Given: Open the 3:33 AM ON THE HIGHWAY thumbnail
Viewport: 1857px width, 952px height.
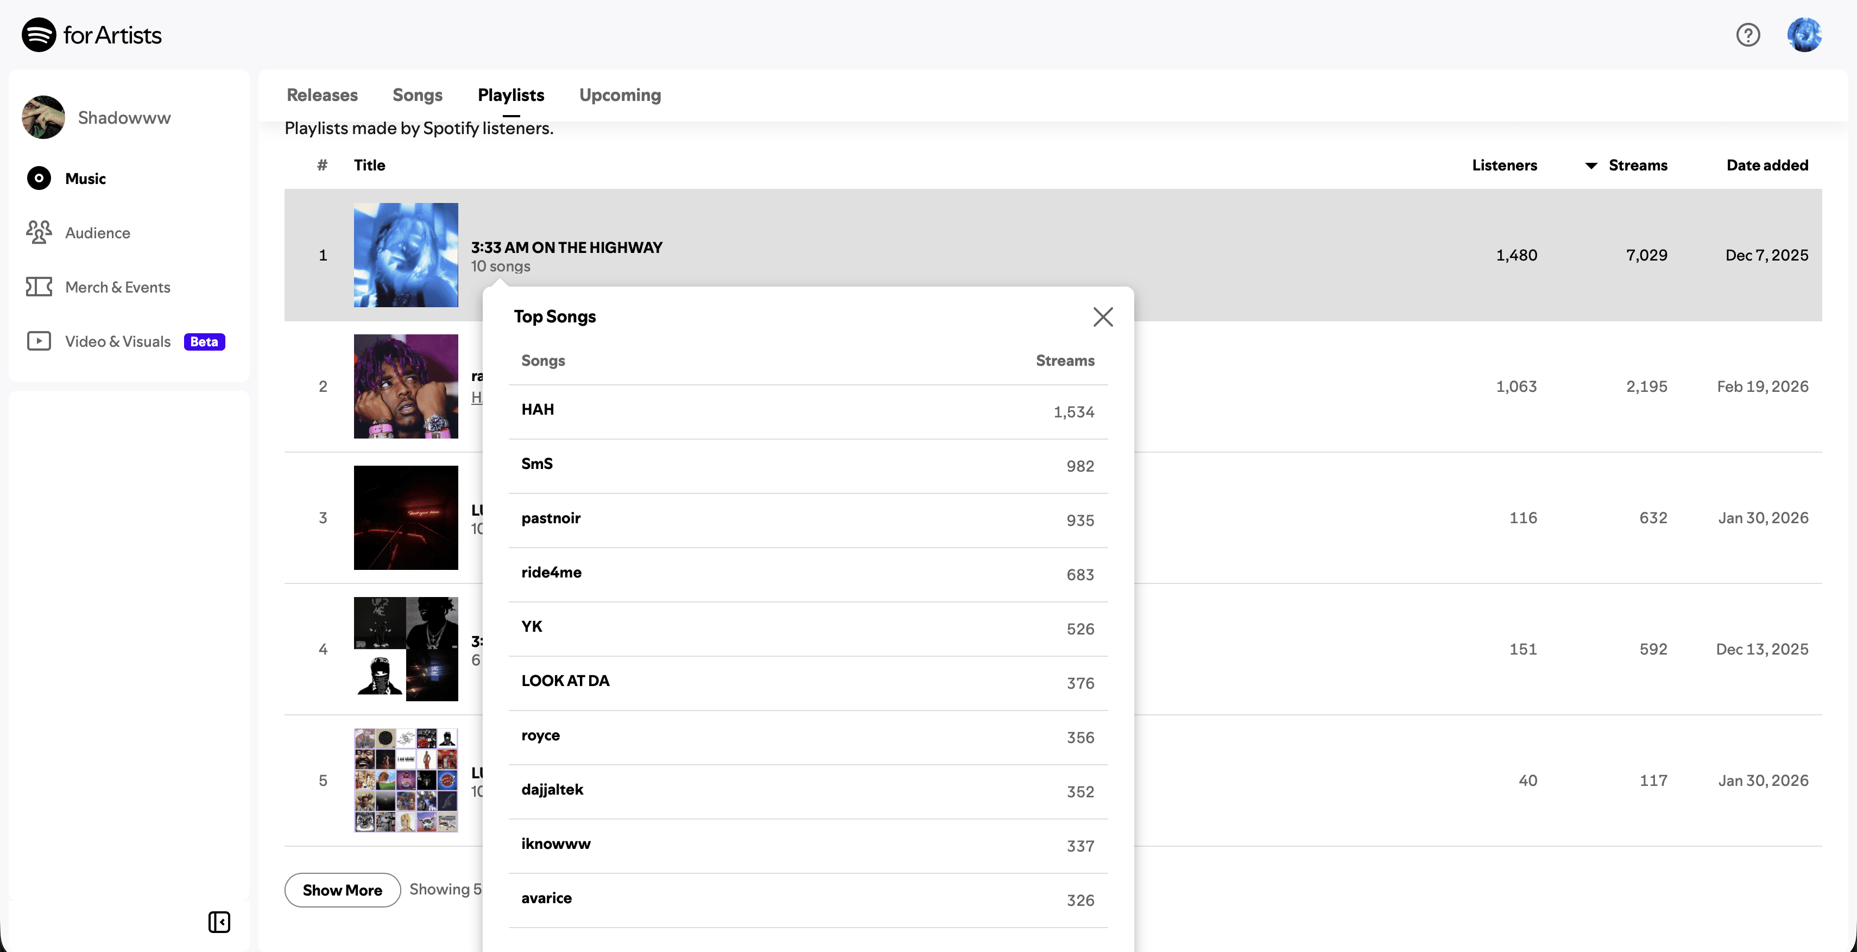Looking at the screenshot, I should (x=406, y=255).
